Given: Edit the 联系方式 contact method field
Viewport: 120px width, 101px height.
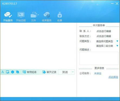Looking at the screenshot, I should [104, 36].
